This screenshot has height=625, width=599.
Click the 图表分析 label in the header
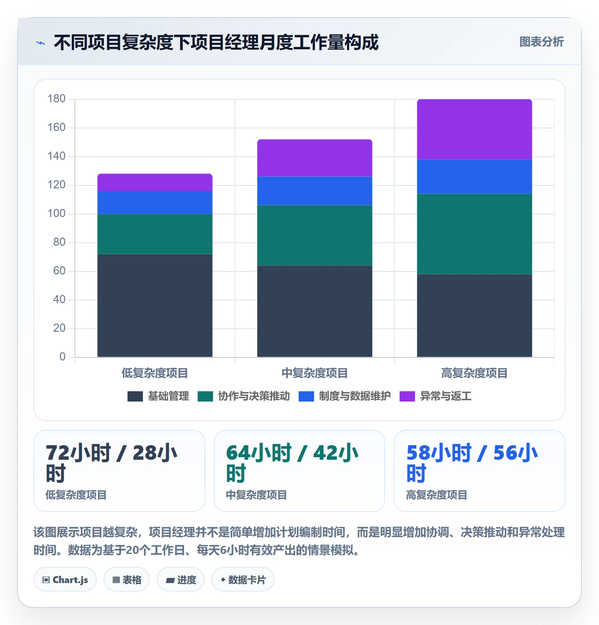[x=541, y=42]
